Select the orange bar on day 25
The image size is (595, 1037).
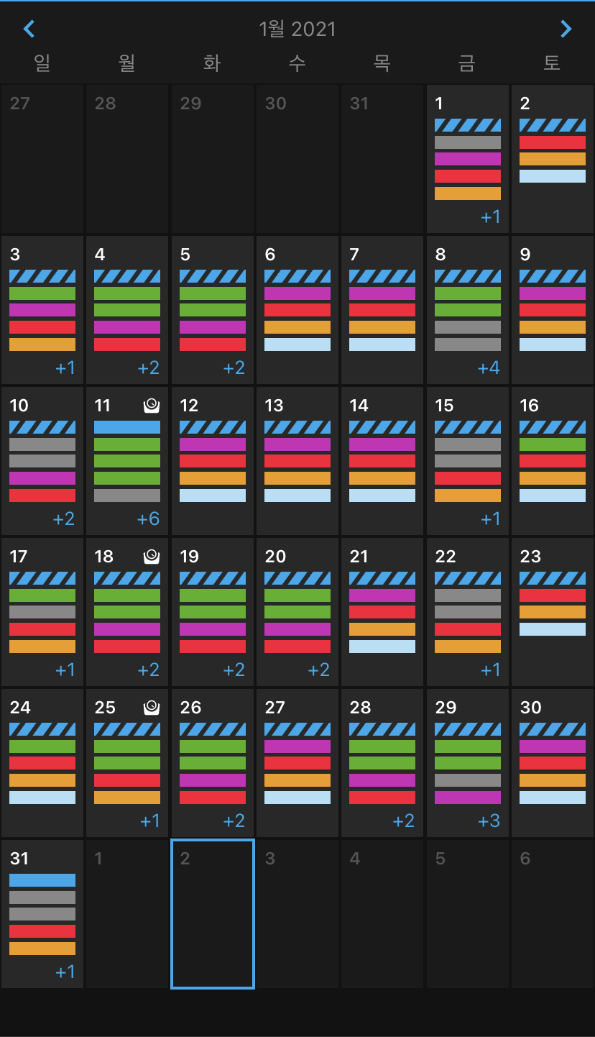(127, 798)
